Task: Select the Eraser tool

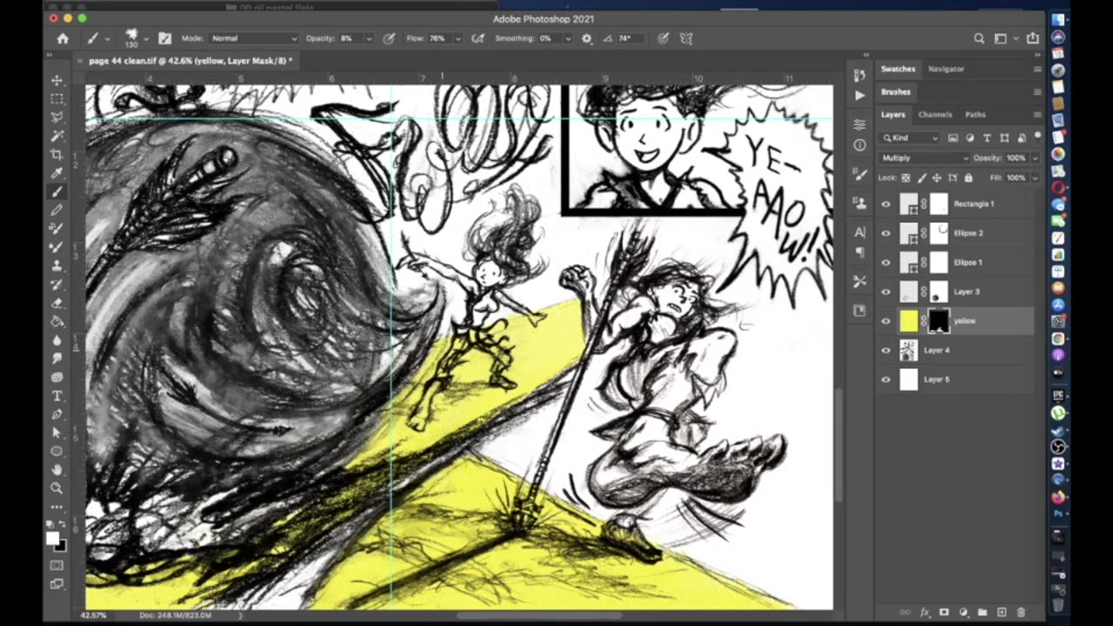Action: (57, 303)
